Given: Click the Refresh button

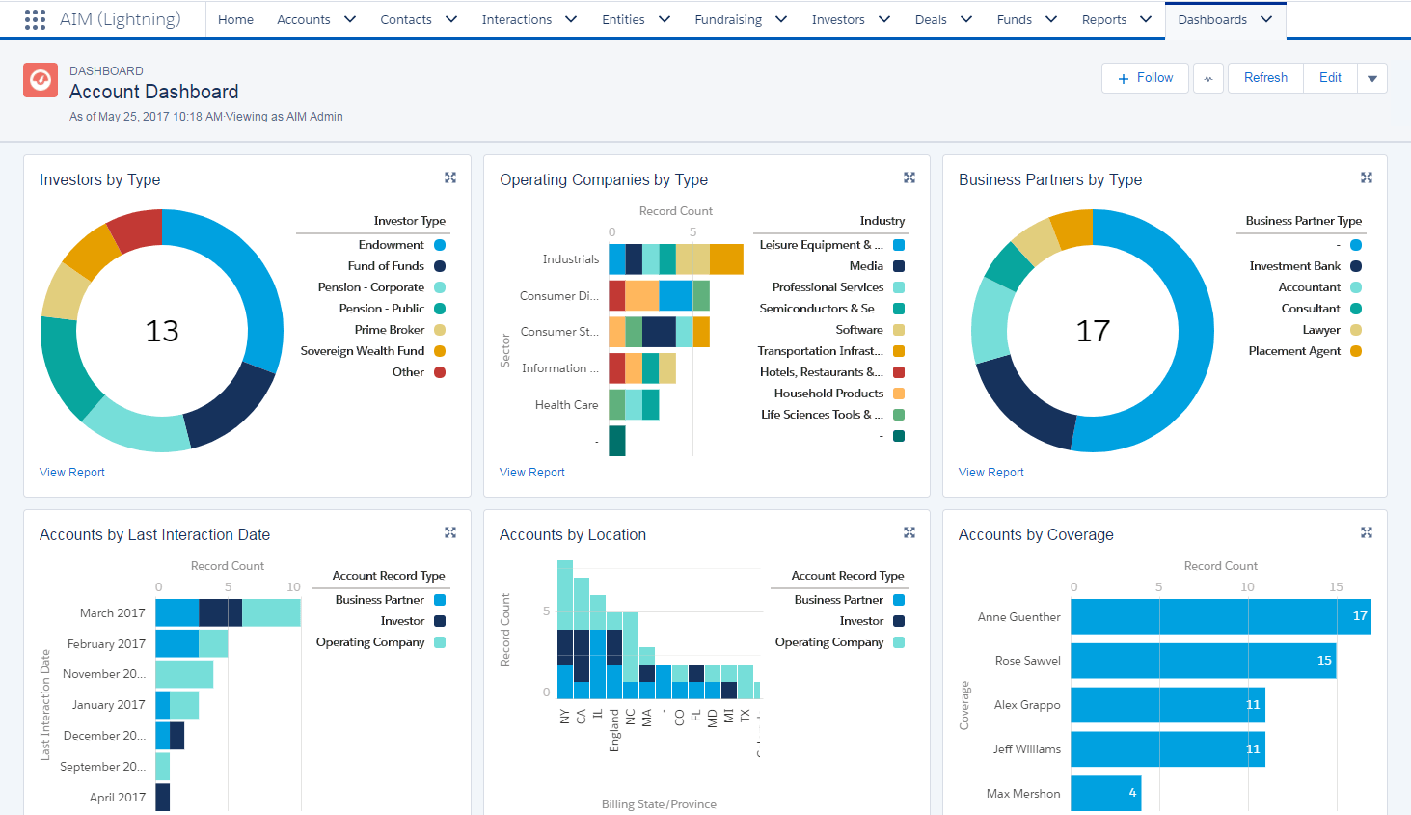Looking at the screenshot, I should (1264, 78).
